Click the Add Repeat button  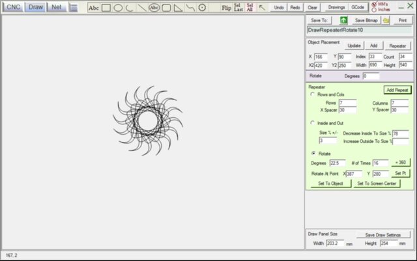[x=397, y=90]
